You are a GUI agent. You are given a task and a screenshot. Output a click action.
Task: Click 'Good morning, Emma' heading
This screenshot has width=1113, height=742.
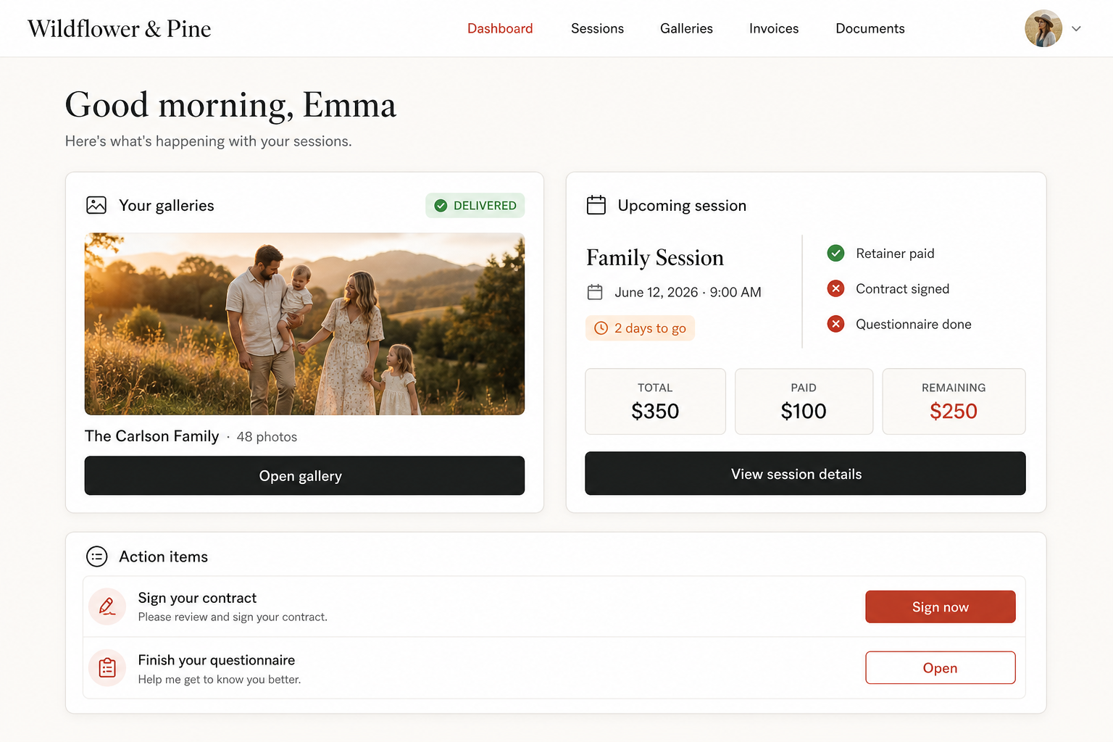pos(230,105)
